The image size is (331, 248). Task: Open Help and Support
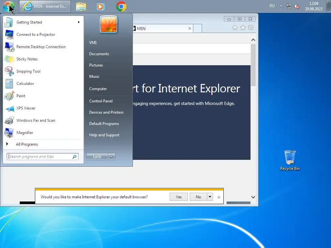tap(108, 135)
